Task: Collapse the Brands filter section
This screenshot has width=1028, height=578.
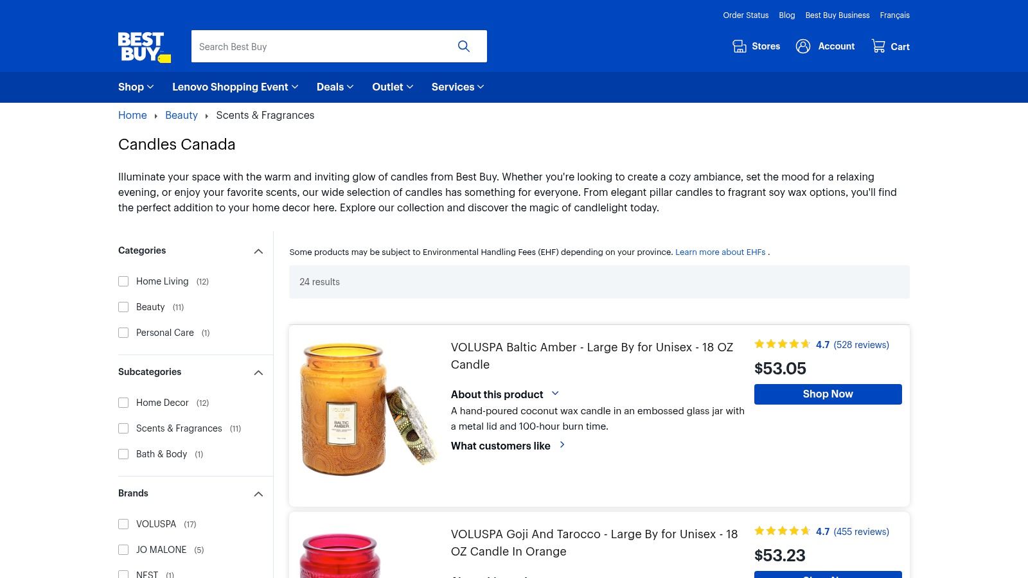Action: point(258,494)
